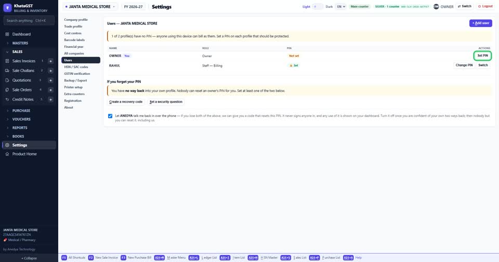
Task: Click the Sales Invoices document icon
Action: [7, 61]
